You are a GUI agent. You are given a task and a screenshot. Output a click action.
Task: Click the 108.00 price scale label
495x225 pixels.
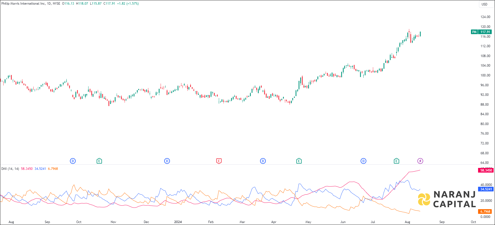click(485, 56)
